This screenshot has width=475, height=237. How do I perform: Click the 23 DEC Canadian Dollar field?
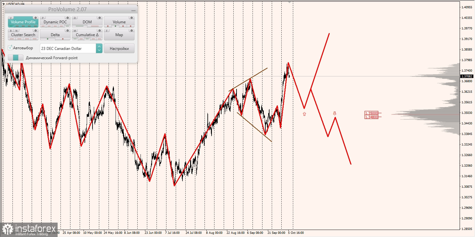click(x=68, y=48)
